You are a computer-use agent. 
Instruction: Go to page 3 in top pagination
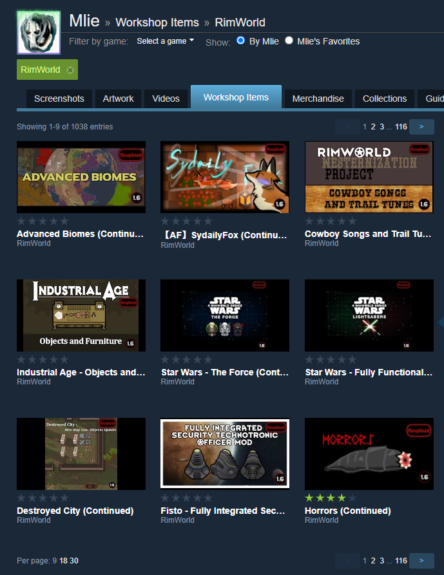coord(382,126)
